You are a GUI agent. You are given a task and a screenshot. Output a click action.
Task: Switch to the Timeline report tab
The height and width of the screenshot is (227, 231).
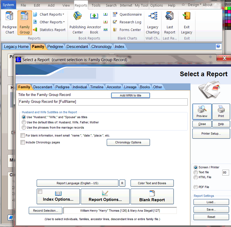click(x=97, y=87)
